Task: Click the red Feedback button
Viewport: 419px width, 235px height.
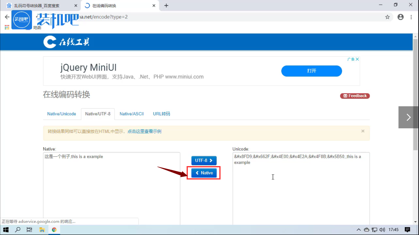Action: point(355,96)
